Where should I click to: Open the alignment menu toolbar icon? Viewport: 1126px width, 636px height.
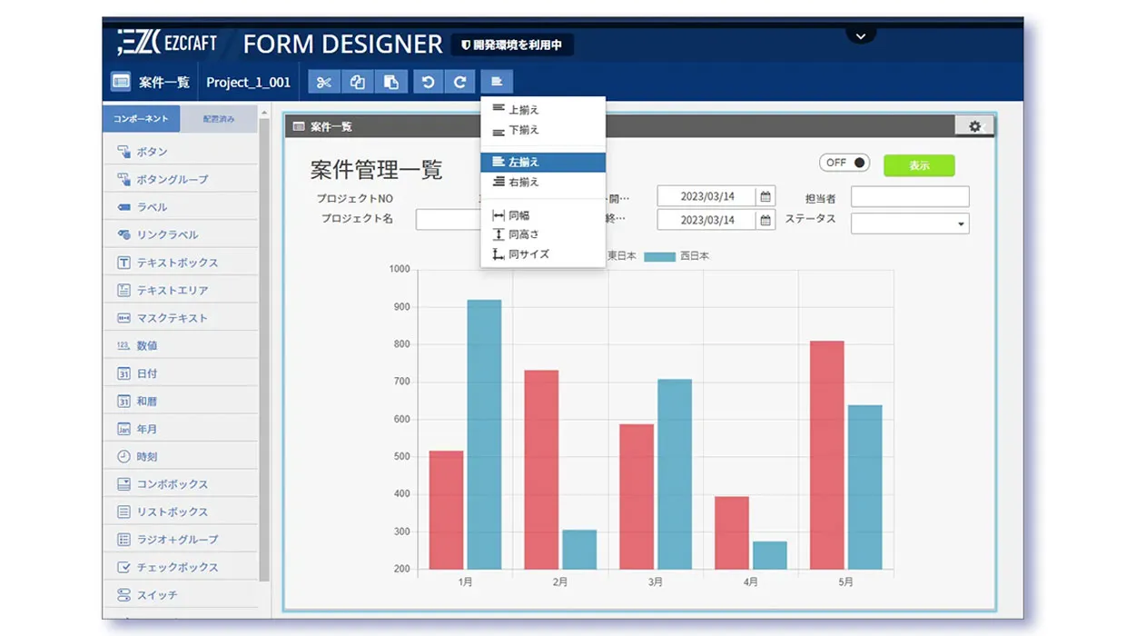(497, 83)
